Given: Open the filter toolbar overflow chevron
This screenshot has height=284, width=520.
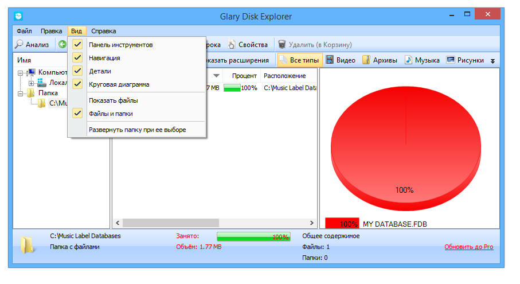Looking at the screenshot, I should (493, 61).
